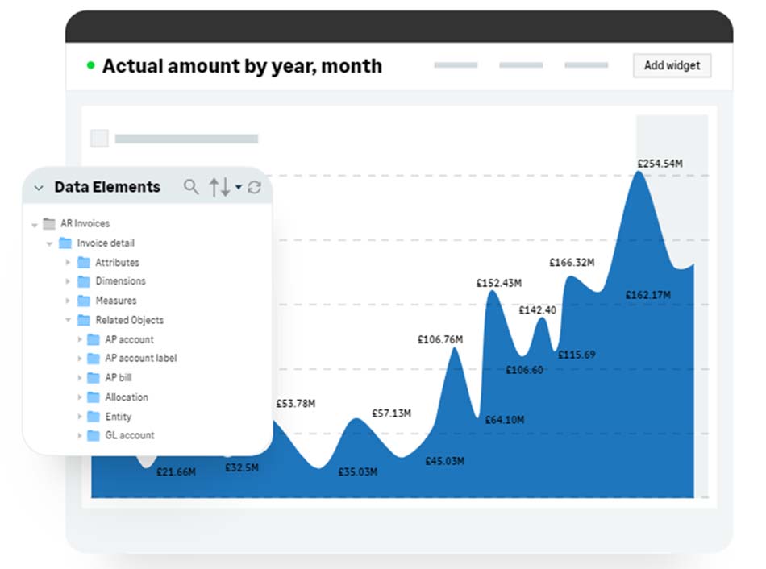Expand the AP account folder arrow
Screen dimensions: 766x569
[x=80, y=339]
